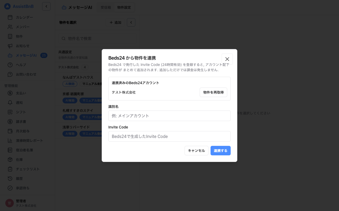
Task: Switch to the 受信箱 tab
Action: (x=106, y=7)
